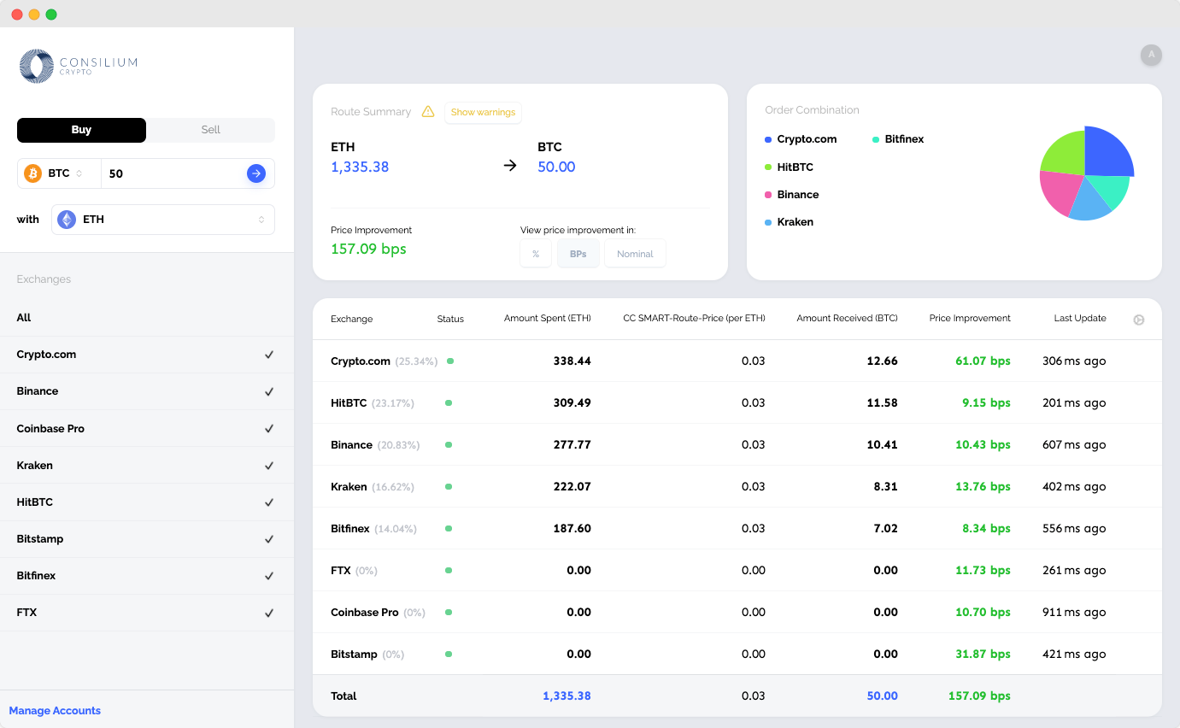Click the amount input field showing 50
The width and height of the screenshot is (1180, 728).
point(173,173)
